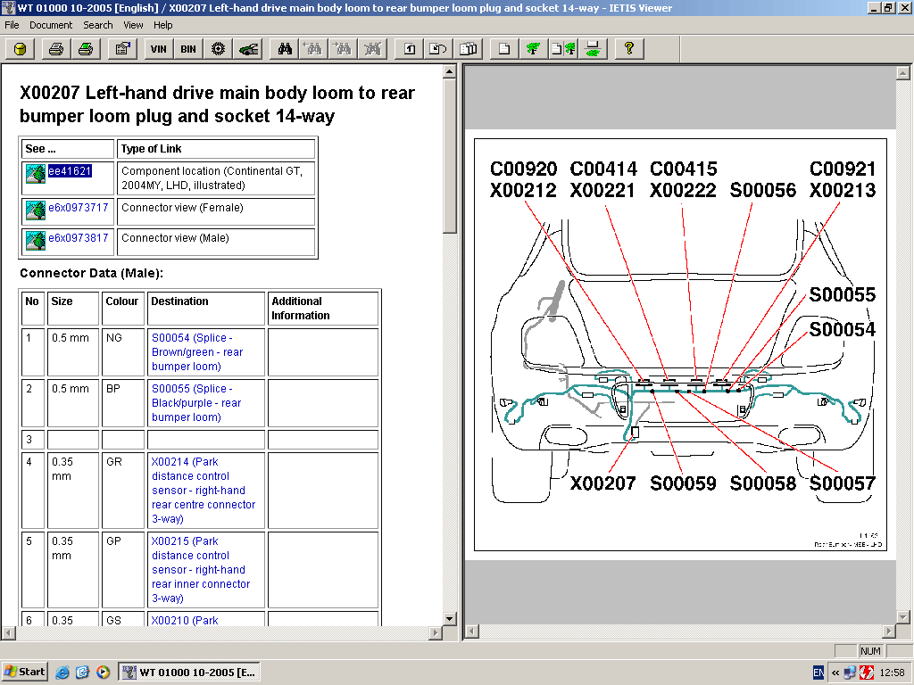Click the EN language indicator in tray
This screenshot has width=914, height=685.
818,673
